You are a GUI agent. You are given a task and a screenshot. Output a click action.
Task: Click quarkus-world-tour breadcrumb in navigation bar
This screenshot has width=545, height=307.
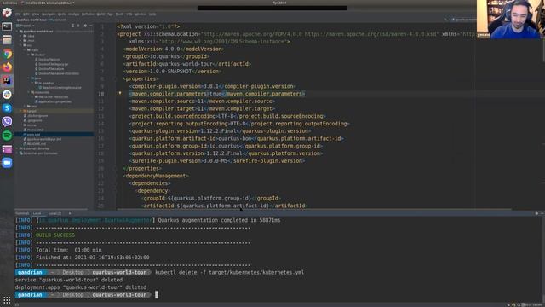[32, 20]
